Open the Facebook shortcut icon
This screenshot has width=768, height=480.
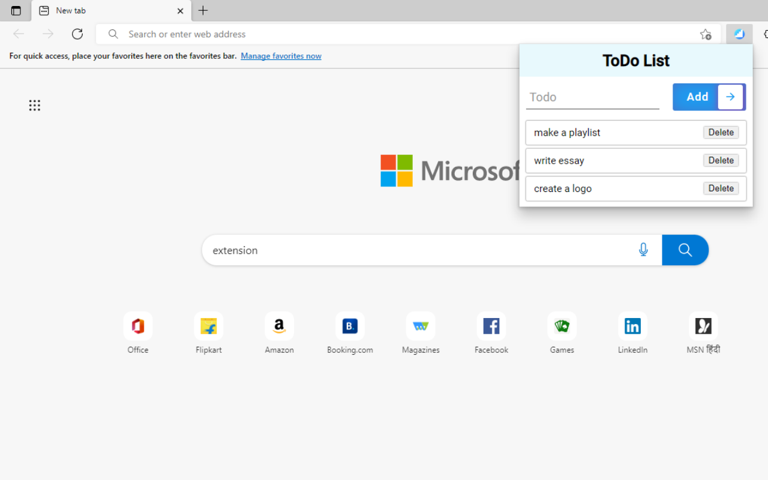(x=491, y=326)
